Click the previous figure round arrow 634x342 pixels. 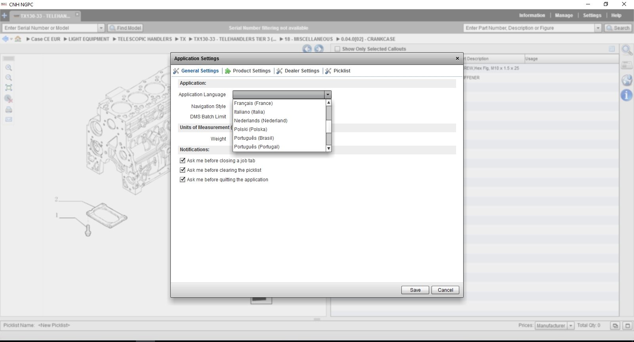click(x=307, y=49)
